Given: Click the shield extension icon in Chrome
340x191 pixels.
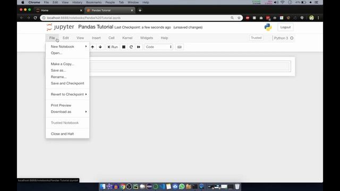Looking at the screenshot, I should pos(302,18).
